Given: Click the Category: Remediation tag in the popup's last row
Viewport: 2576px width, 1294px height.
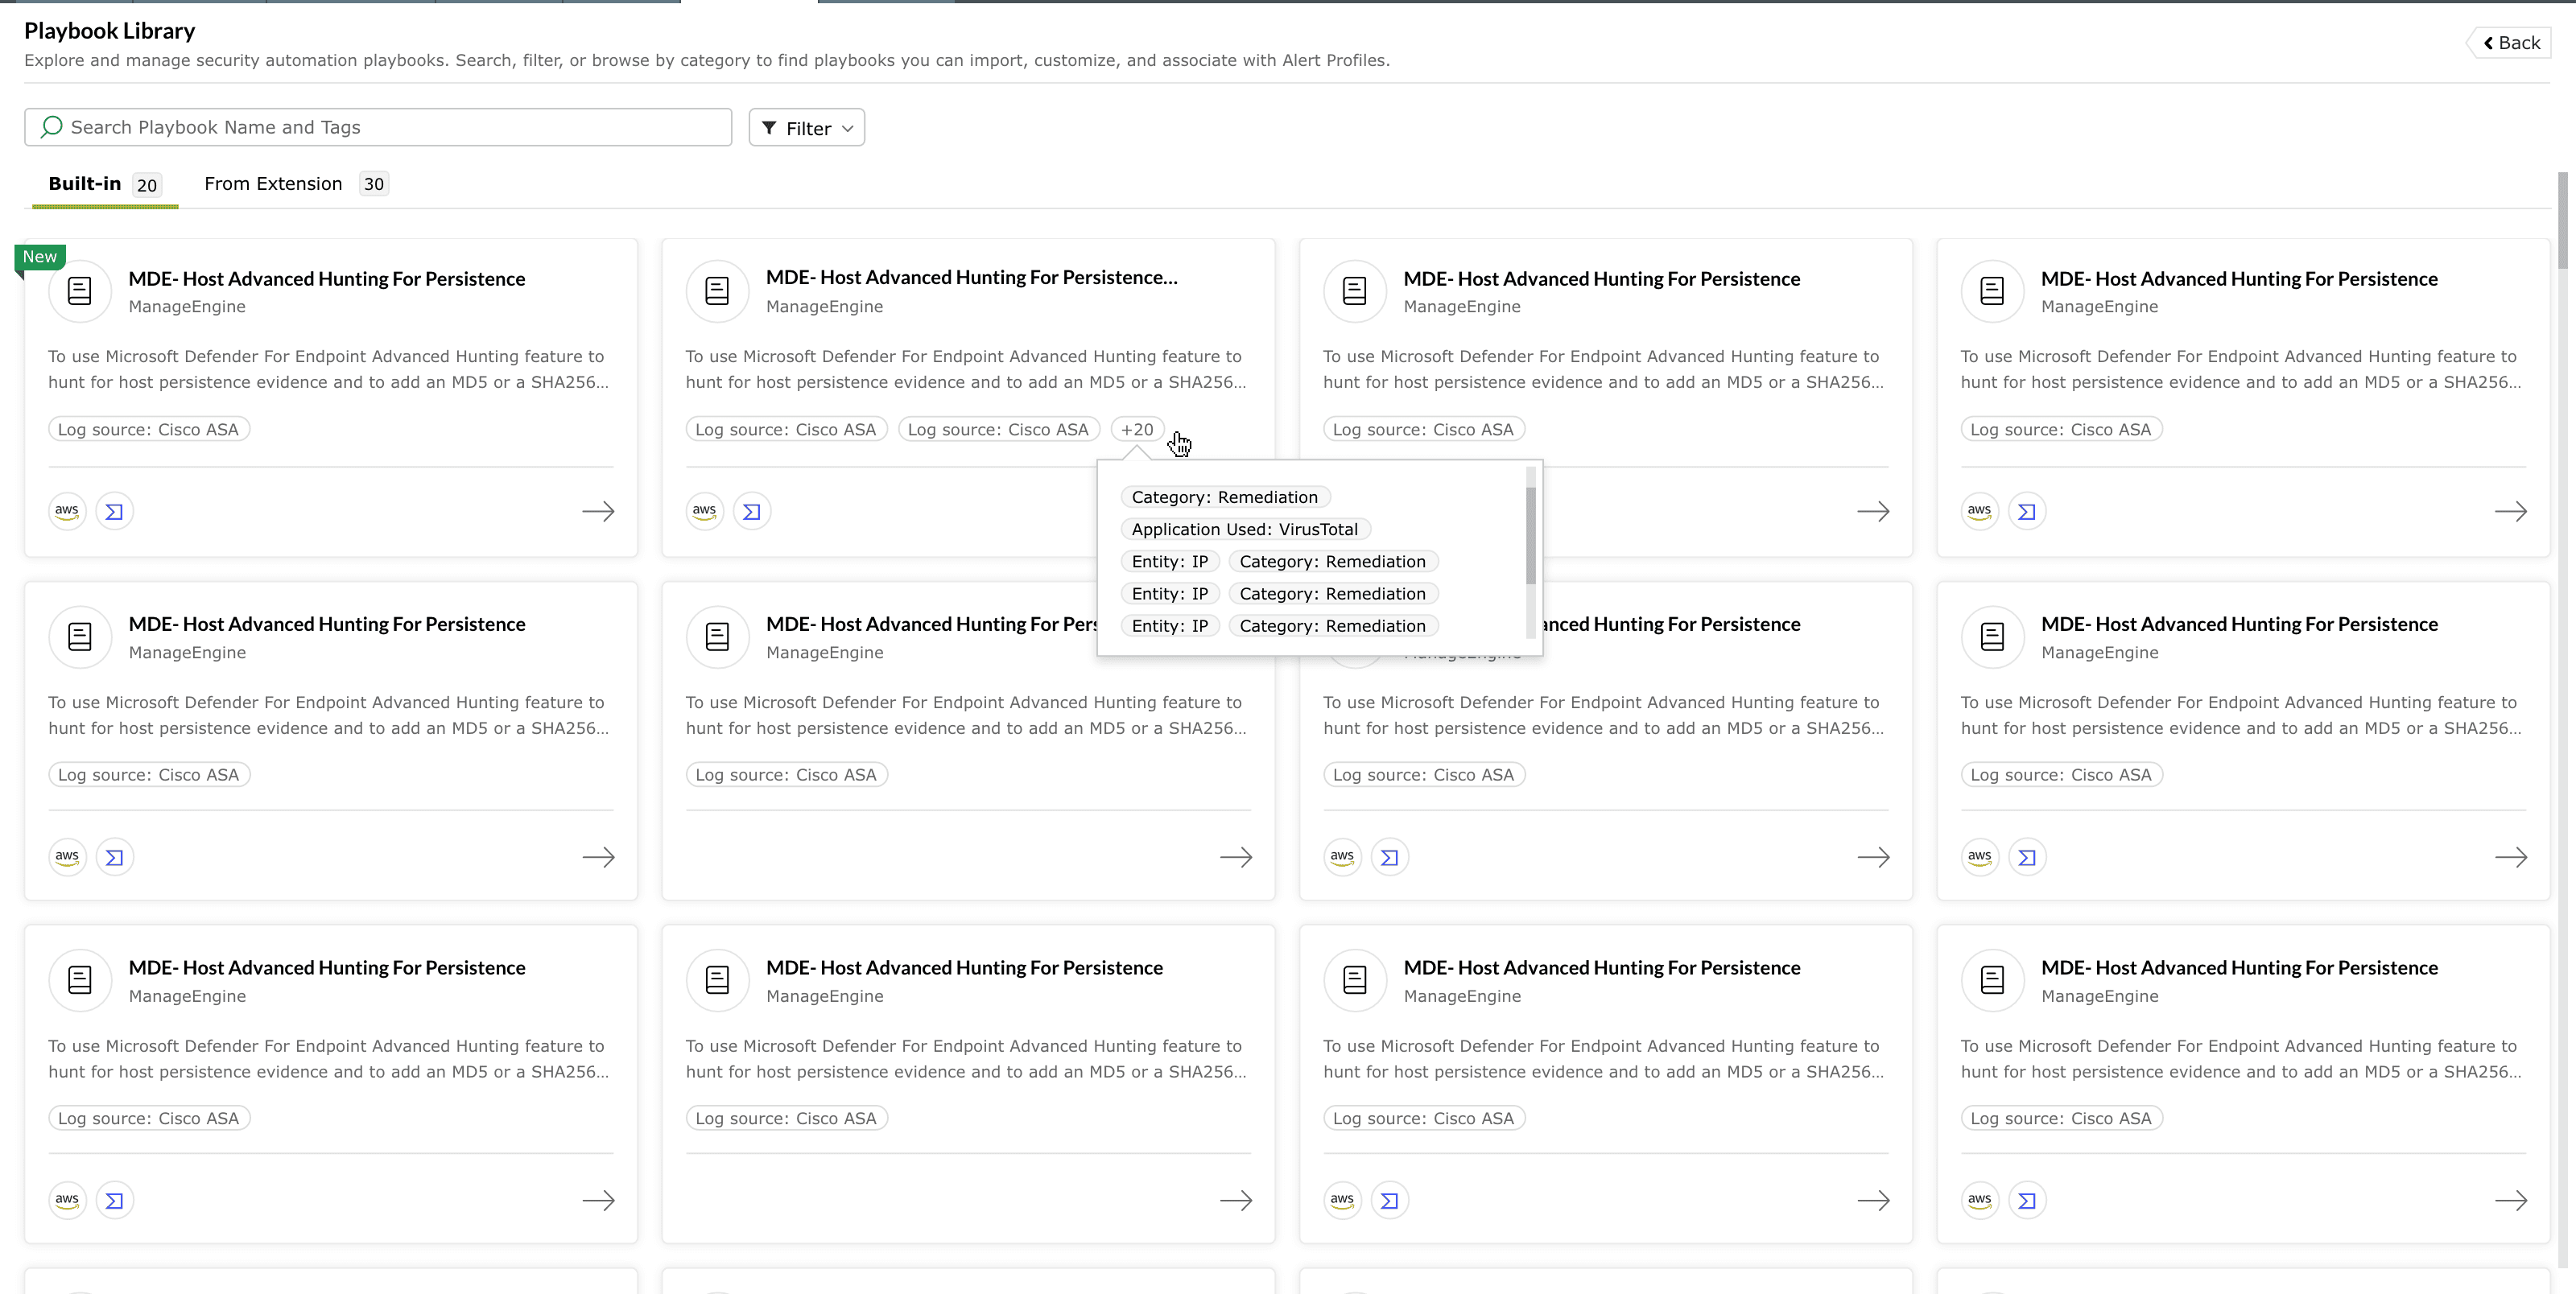Looking at the screenshot, I should point(1333,626).
